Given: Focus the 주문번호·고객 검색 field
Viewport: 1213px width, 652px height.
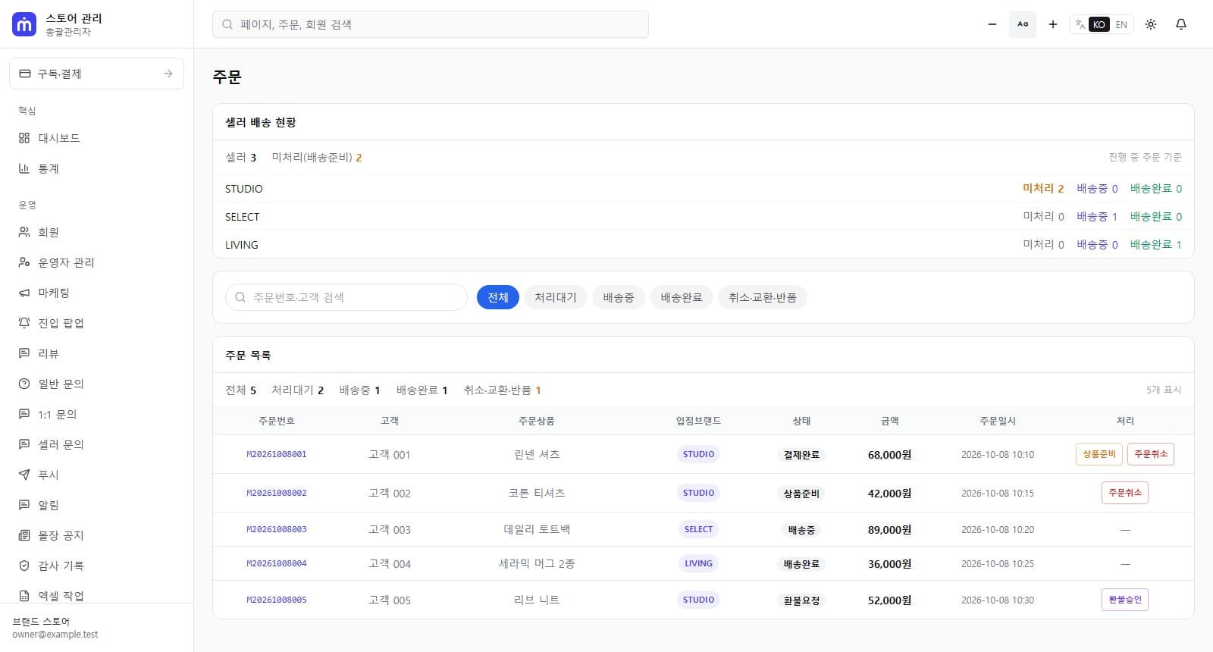Looking at the screenshot, I should (346, 297).
